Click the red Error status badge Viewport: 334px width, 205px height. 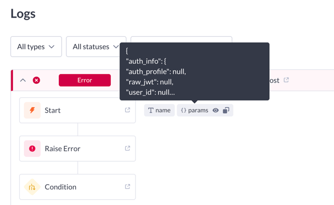pyautogui.click(x=85, y=80)
